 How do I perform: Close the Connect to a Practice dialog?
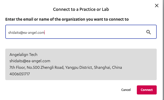pyautogui.click(x=156, y=6)
